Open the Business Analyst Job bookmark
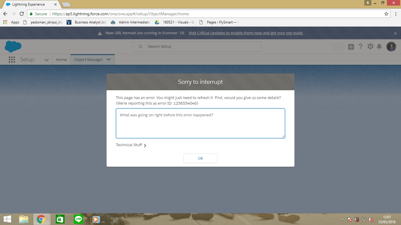 [x=87, y=22]
